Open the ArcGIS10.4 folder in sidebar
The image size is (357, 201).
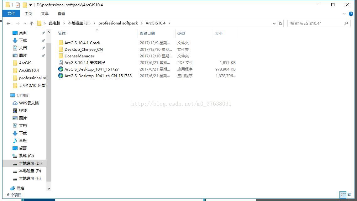click(x=29, y=71)
